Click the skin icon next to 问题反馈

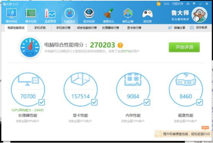188,4
